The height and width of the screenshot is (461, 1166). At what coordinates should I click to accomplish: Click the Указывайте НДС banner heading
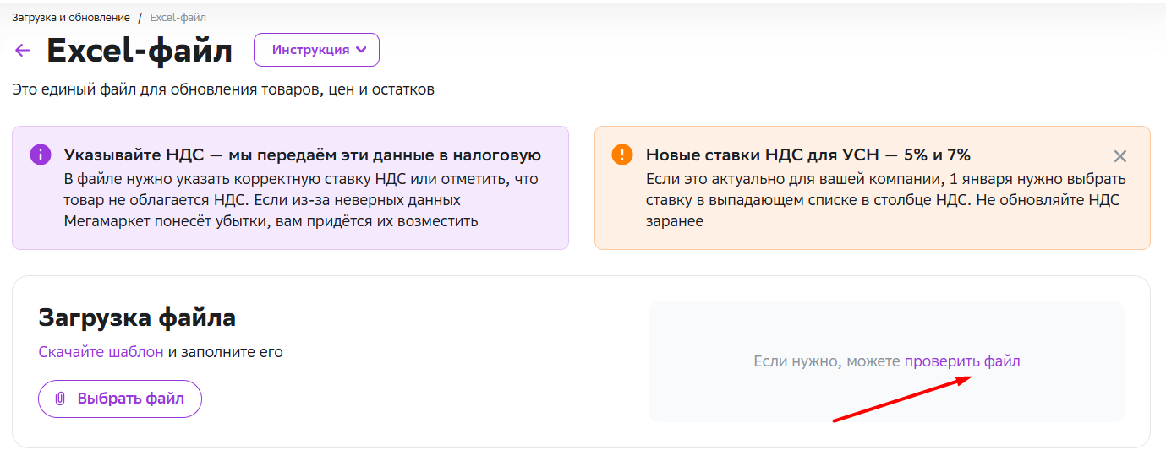[303, 155]
